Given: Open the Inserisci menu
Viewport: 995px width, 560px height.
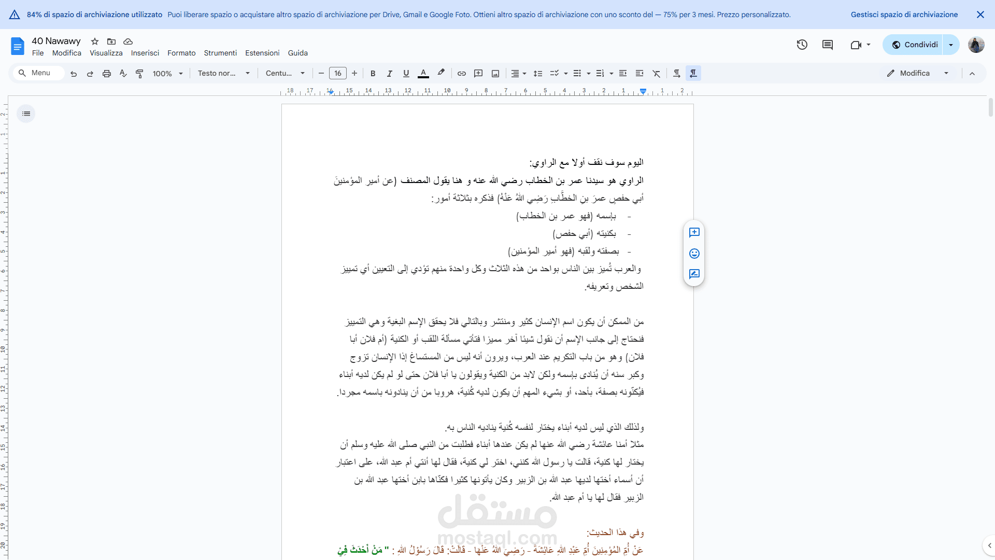Looking at the screenshot, I should click(x=145, y=53).
